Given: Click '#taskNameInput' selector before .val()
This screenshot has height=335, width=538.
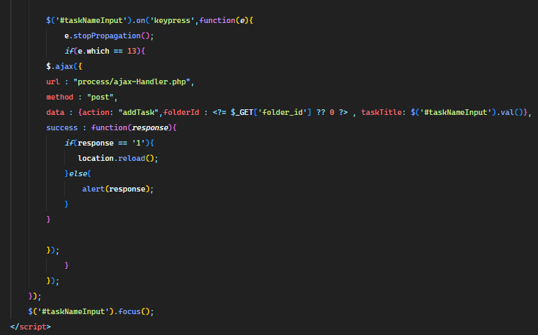Looking at the screenshot, I should (x=455, y=112).
